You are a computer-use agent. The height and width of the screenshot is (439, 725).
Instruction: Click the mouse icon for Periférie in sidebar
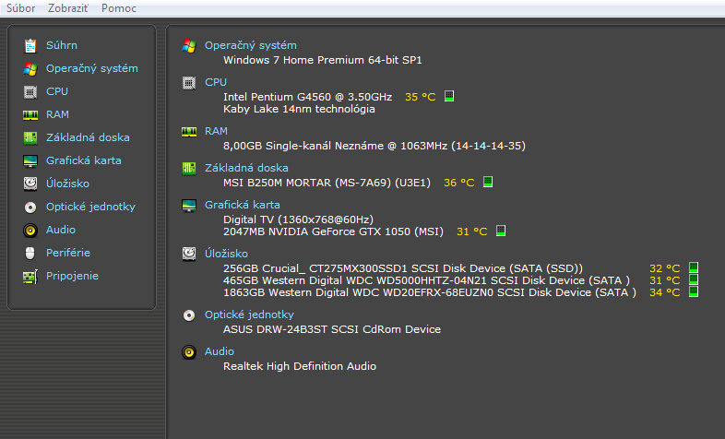pyautogui.click(x=30, y=254)
